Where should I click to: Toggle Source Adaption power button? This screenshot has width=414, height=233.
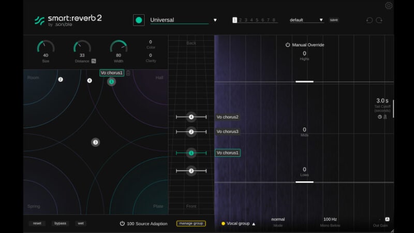pos(122,224)
